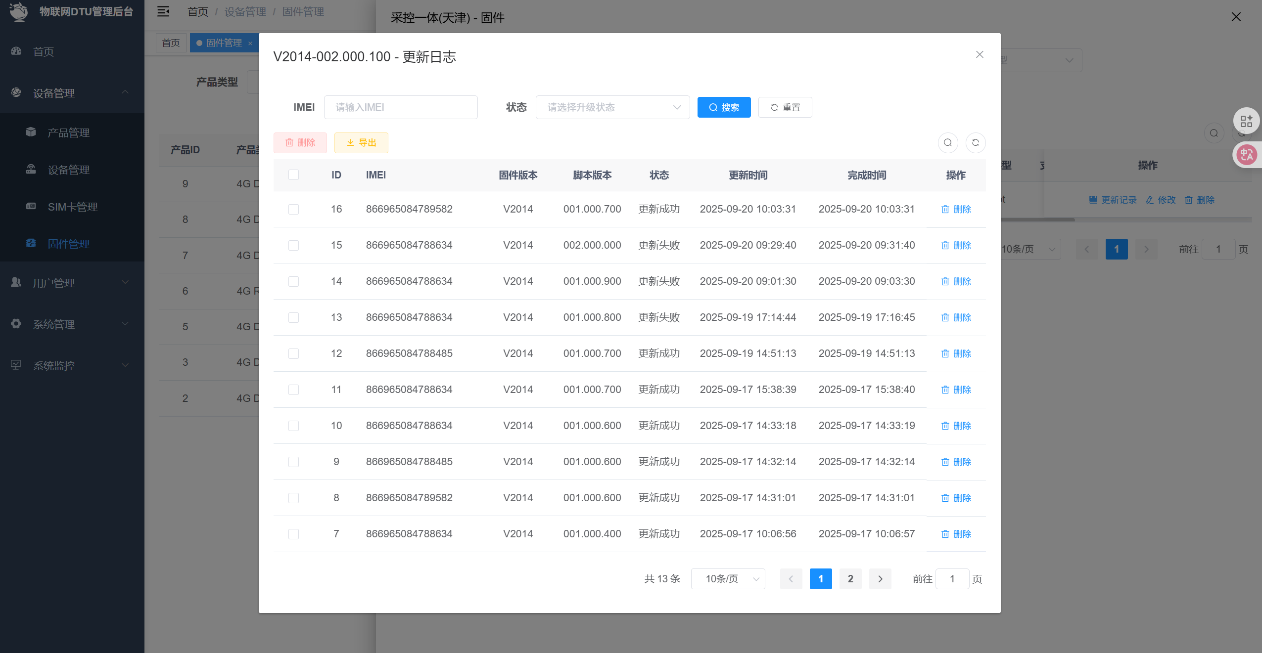The image size is (1262, 653).
Task: Go to page 2 in dialog pagination
Action: [850, 579]
